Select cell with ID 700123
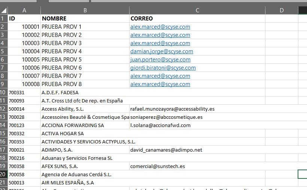 pyautogui.click(x=24, y=125)
